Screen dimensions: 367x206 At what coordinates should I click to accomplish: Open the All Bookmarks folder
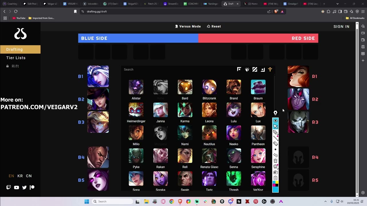pyautogui.click(x=355, y=18)
